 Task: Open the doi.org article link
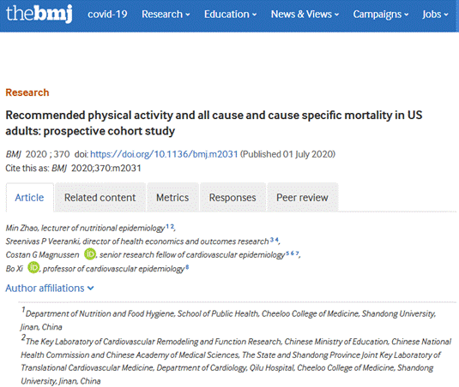tap(164, 154)
